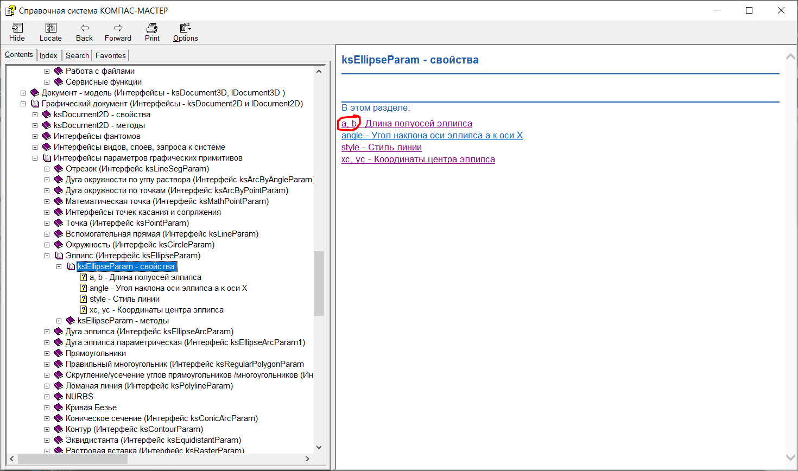
Task: Select tree item 'Математическая точка (Интерфейс ksMathPointParam)'
Action: tap(167, 201)
